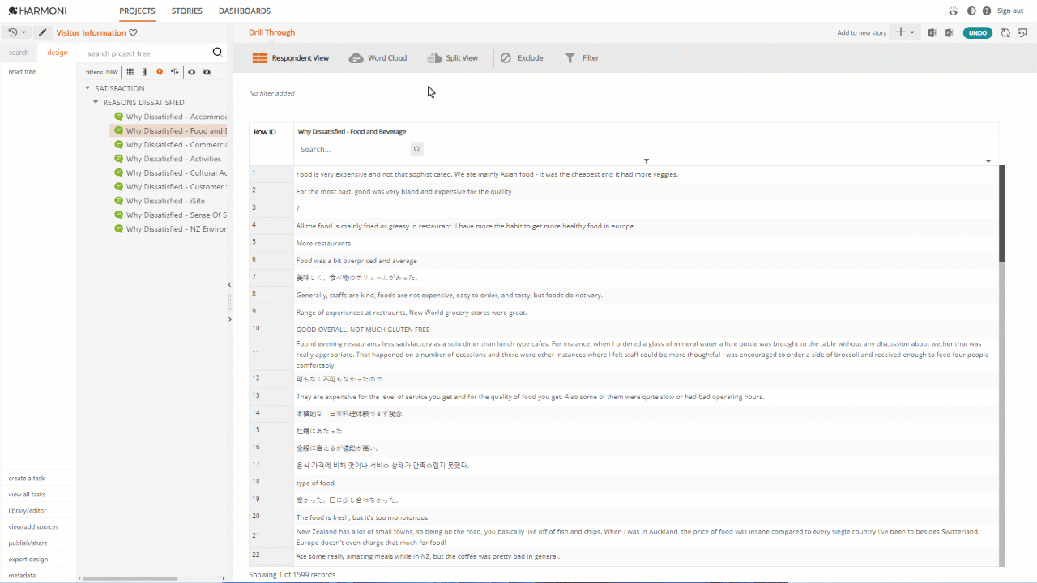1037x583 pixels.
Task: Click the column search magnifier button
Action: point(416,150)
